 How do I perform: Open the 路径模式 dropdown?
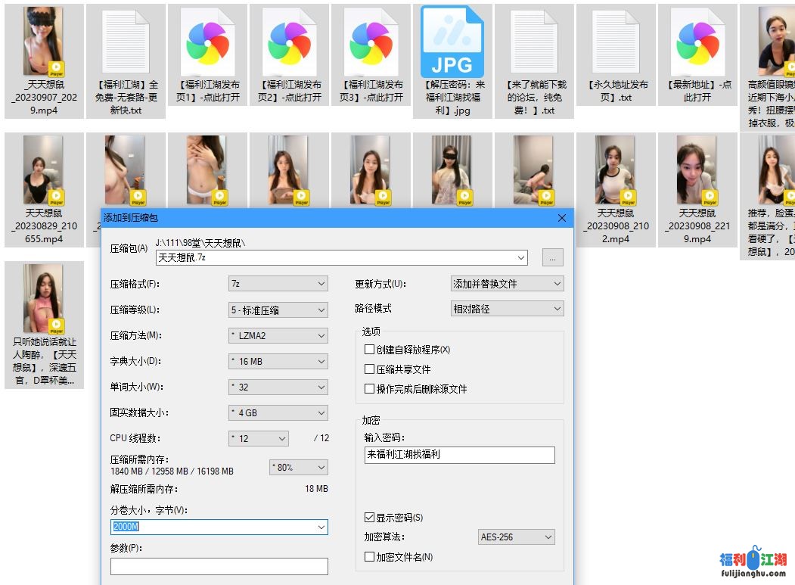coord(507,309)
